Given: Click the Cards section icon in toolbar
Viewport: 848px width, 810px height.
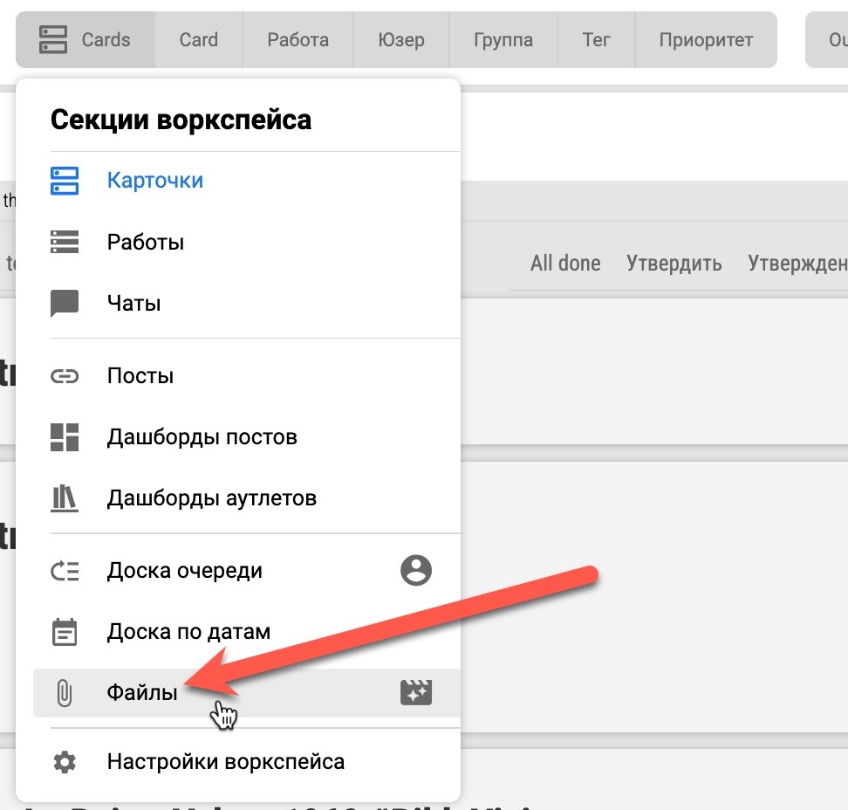Looking at the screenshot, I should coord(53,39).
